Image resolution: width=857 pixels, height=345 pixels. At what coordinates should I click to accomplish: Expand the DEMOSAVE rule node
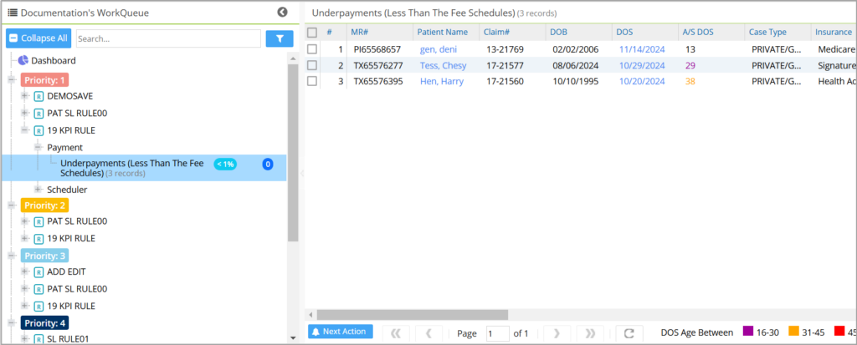point(24,96)
